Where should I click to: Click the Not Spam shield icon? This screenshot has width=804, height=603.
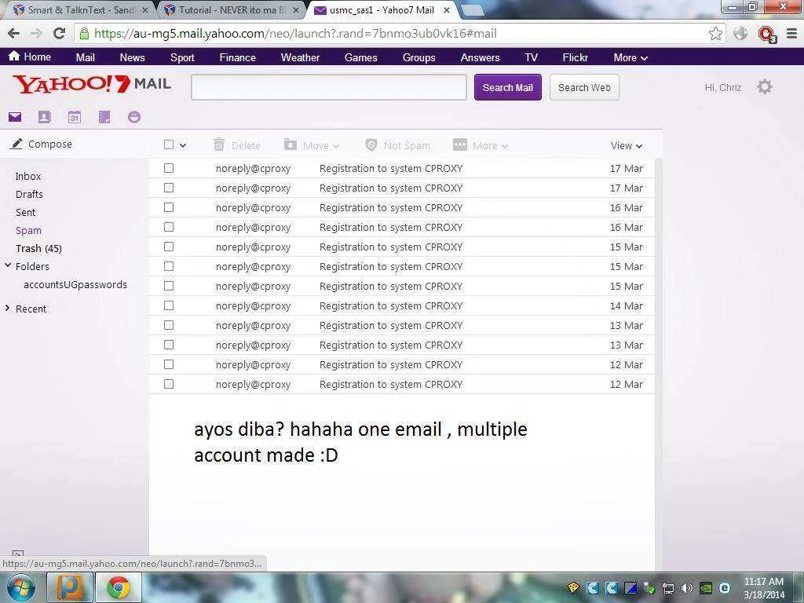[371, 145]
